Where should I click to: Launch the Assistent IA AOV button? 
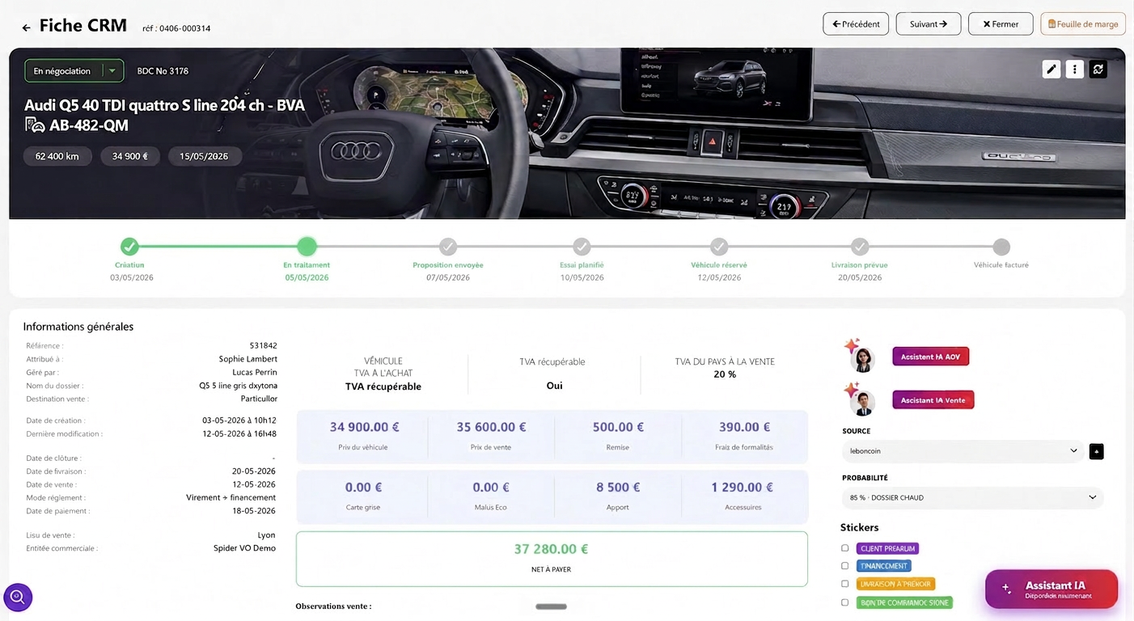(930, 357)
